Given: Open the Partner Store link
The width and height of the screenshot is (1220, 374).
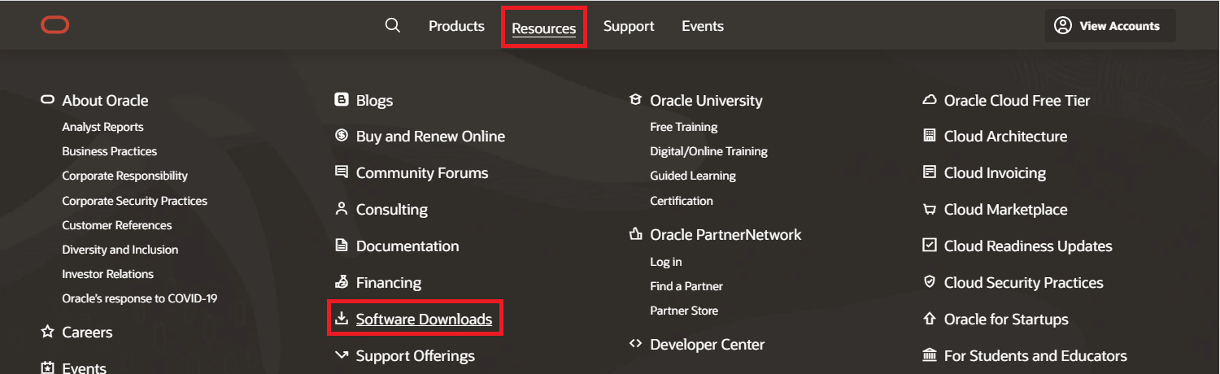Looking at the screenshot, I should (684, 311).
